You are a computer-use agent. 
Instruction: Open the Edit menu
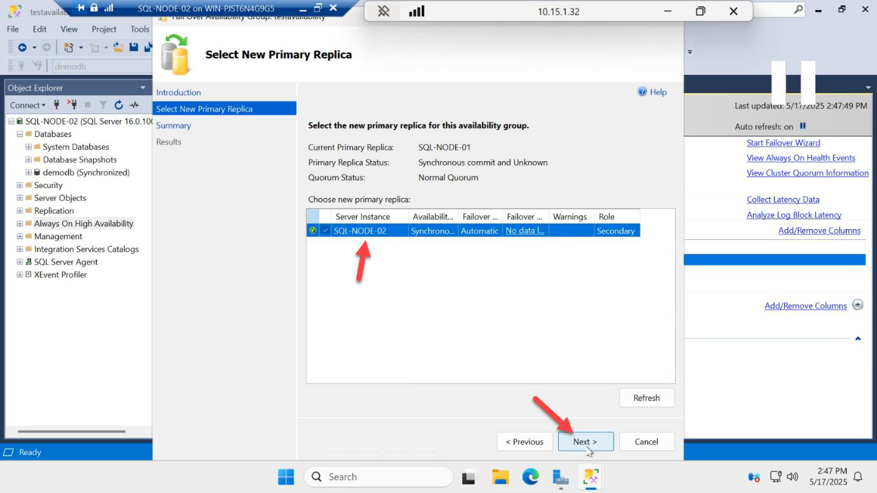pyautogui.click(x=40, y=29)
